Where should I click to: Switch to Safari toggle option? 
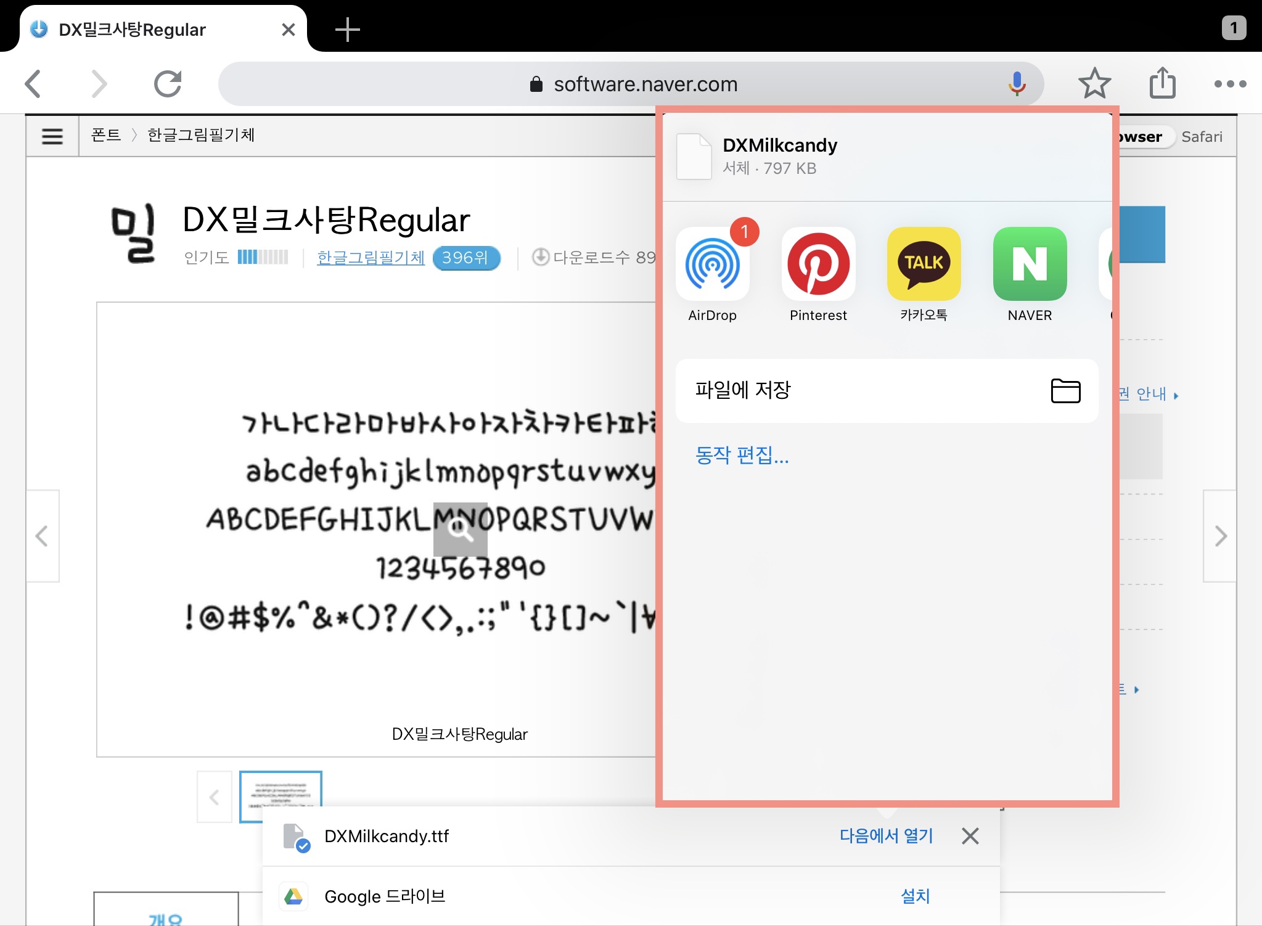pos(1202,137)
